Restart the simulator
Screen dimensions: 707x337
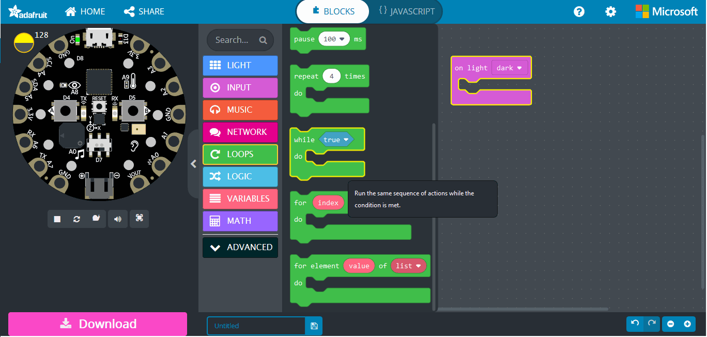pyautogui.click(x=76, y=219)
